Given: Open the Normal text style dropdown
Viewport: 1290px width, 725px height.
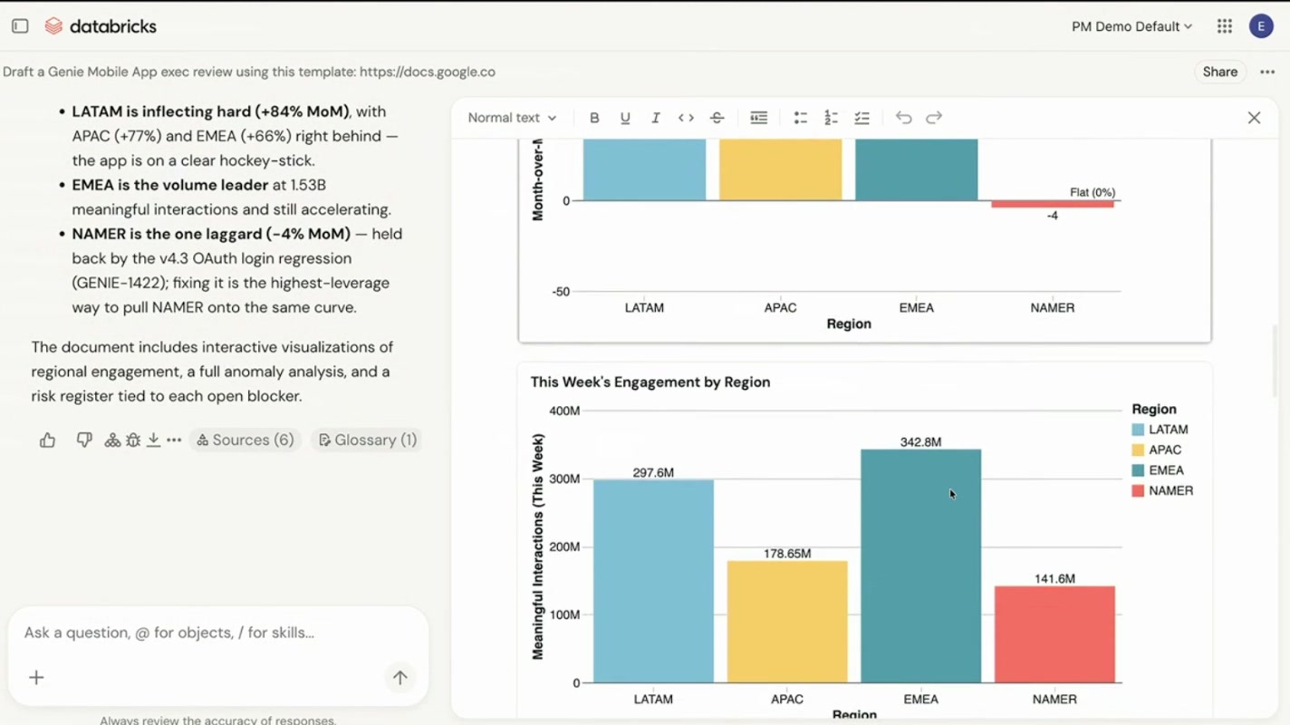Looking at the screenshot, I should click(512, 118).
